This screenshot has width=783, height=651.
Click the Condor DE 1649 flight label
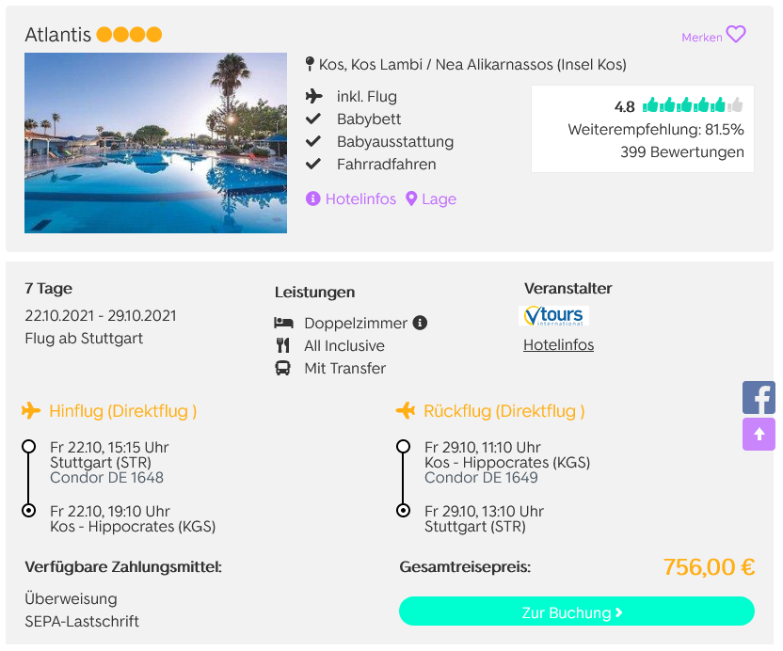click(482, 477)
